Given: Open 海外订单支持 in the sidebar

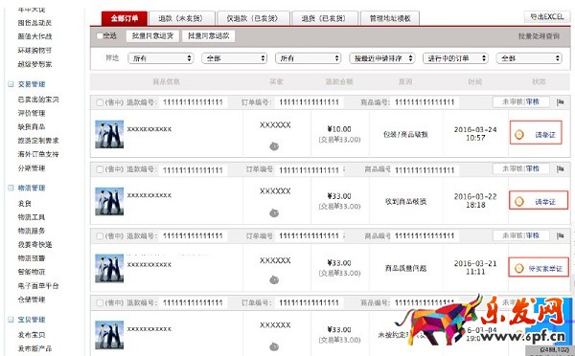Looking at the screenshot, I should point(38,154).
